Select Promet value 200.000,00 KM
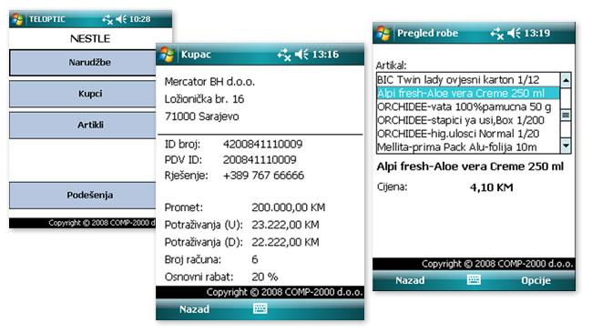The width and height of the screenshot is (592, 333). [288, 207]
